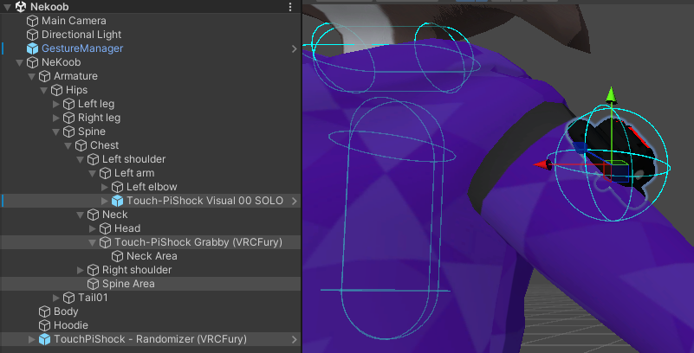The height and width of the screenshot is (353, 694).
Task: Select the Spine bone
Action: 92,132
